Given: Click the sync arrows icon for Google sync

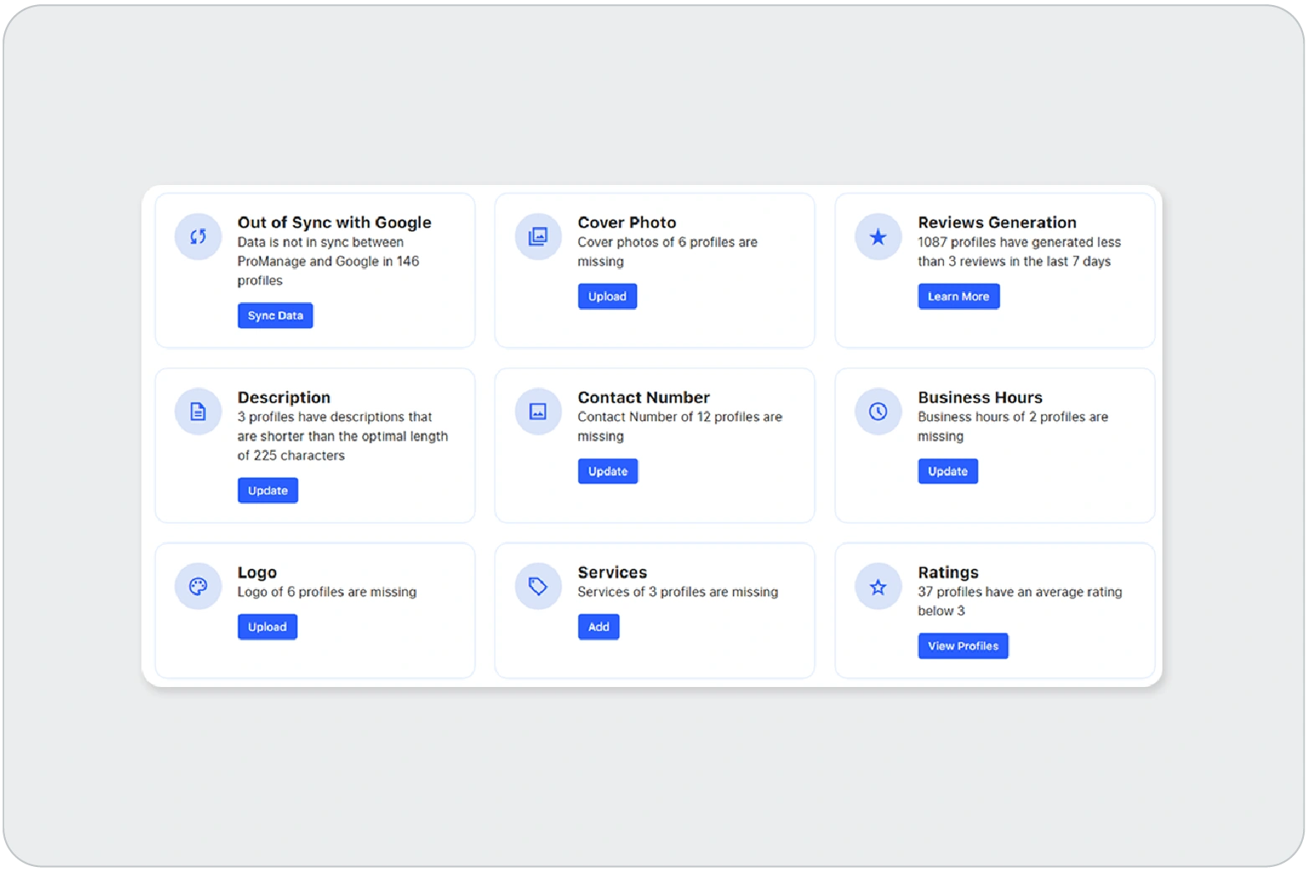Looking at the screenshot, I should click(197, 237).
